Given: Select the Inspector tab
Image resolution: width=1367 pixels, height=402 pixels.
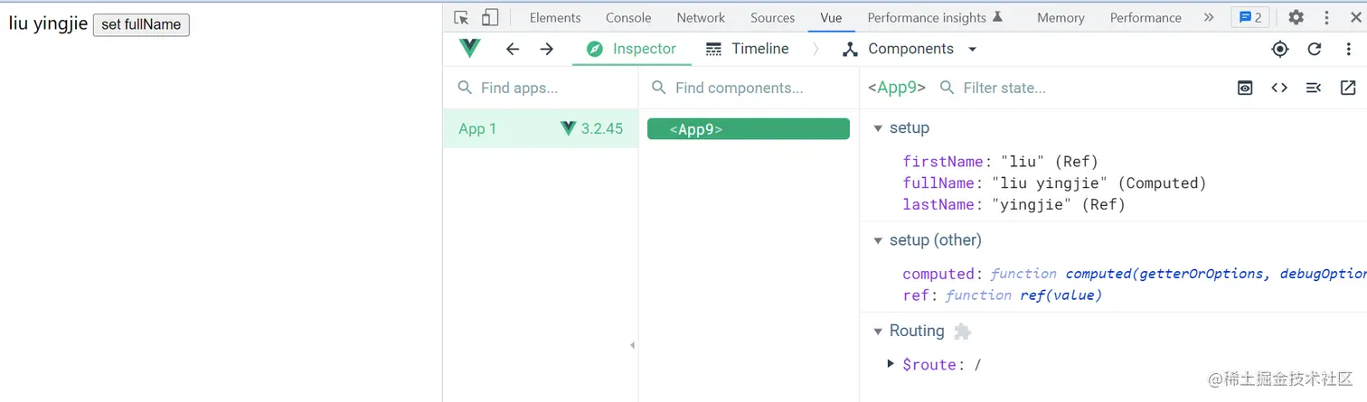Looking at the screenshot, I should point(631,49).
